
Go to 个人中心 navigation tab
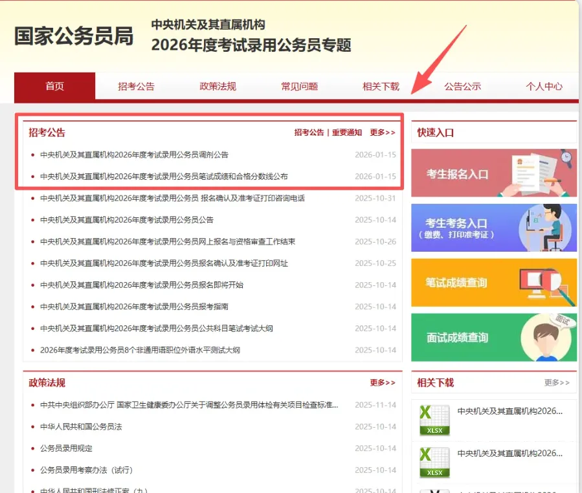coord(544,87)
